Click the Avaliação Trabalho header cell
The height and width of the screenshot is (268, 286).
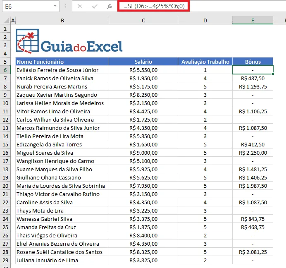click(205, 62)
